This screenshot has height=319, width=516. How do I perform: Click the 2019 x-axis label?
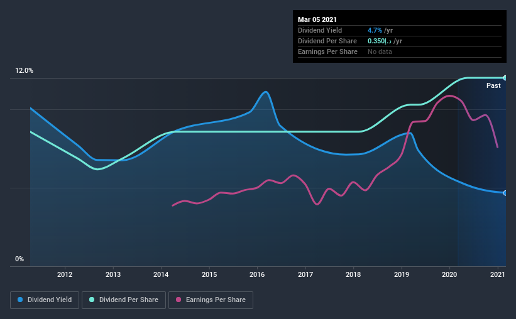[402, 274]
